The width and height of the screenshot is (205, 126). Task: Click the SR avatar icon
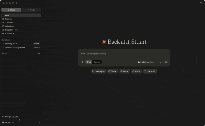click(x=3, y=123)
